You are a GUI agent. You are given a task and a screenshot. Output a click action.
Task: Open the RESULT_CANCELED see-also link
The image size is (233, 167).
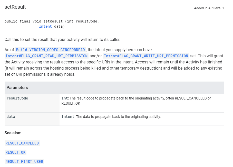[22, 143]
